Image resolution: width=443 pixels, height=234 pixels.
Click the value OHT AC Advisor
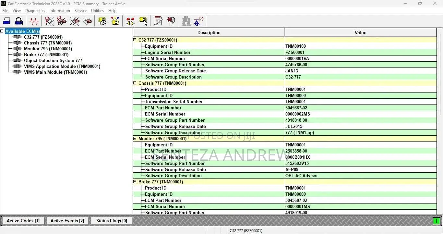click(302, 176)
